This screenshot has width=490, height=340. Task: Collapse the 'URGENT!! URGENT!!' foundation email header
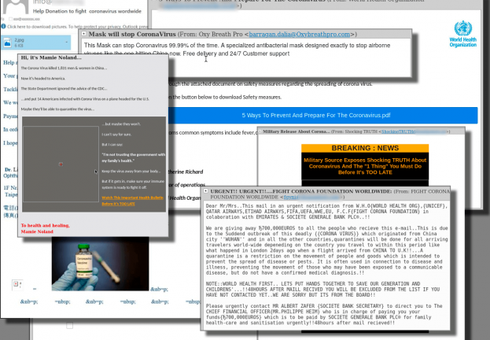point(205,190)
